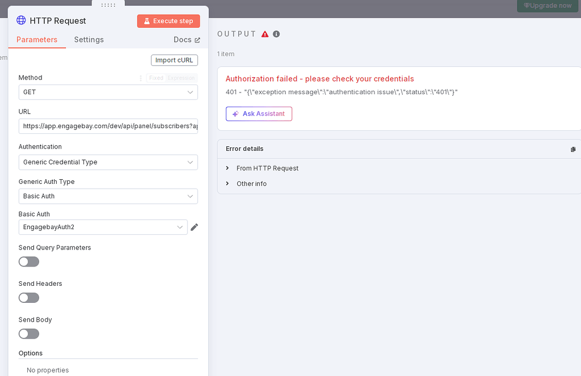This screenshot has width=581, height=376.
Task: Click into the URL input field
Action: pyautogui.click(x=108, y=126)
